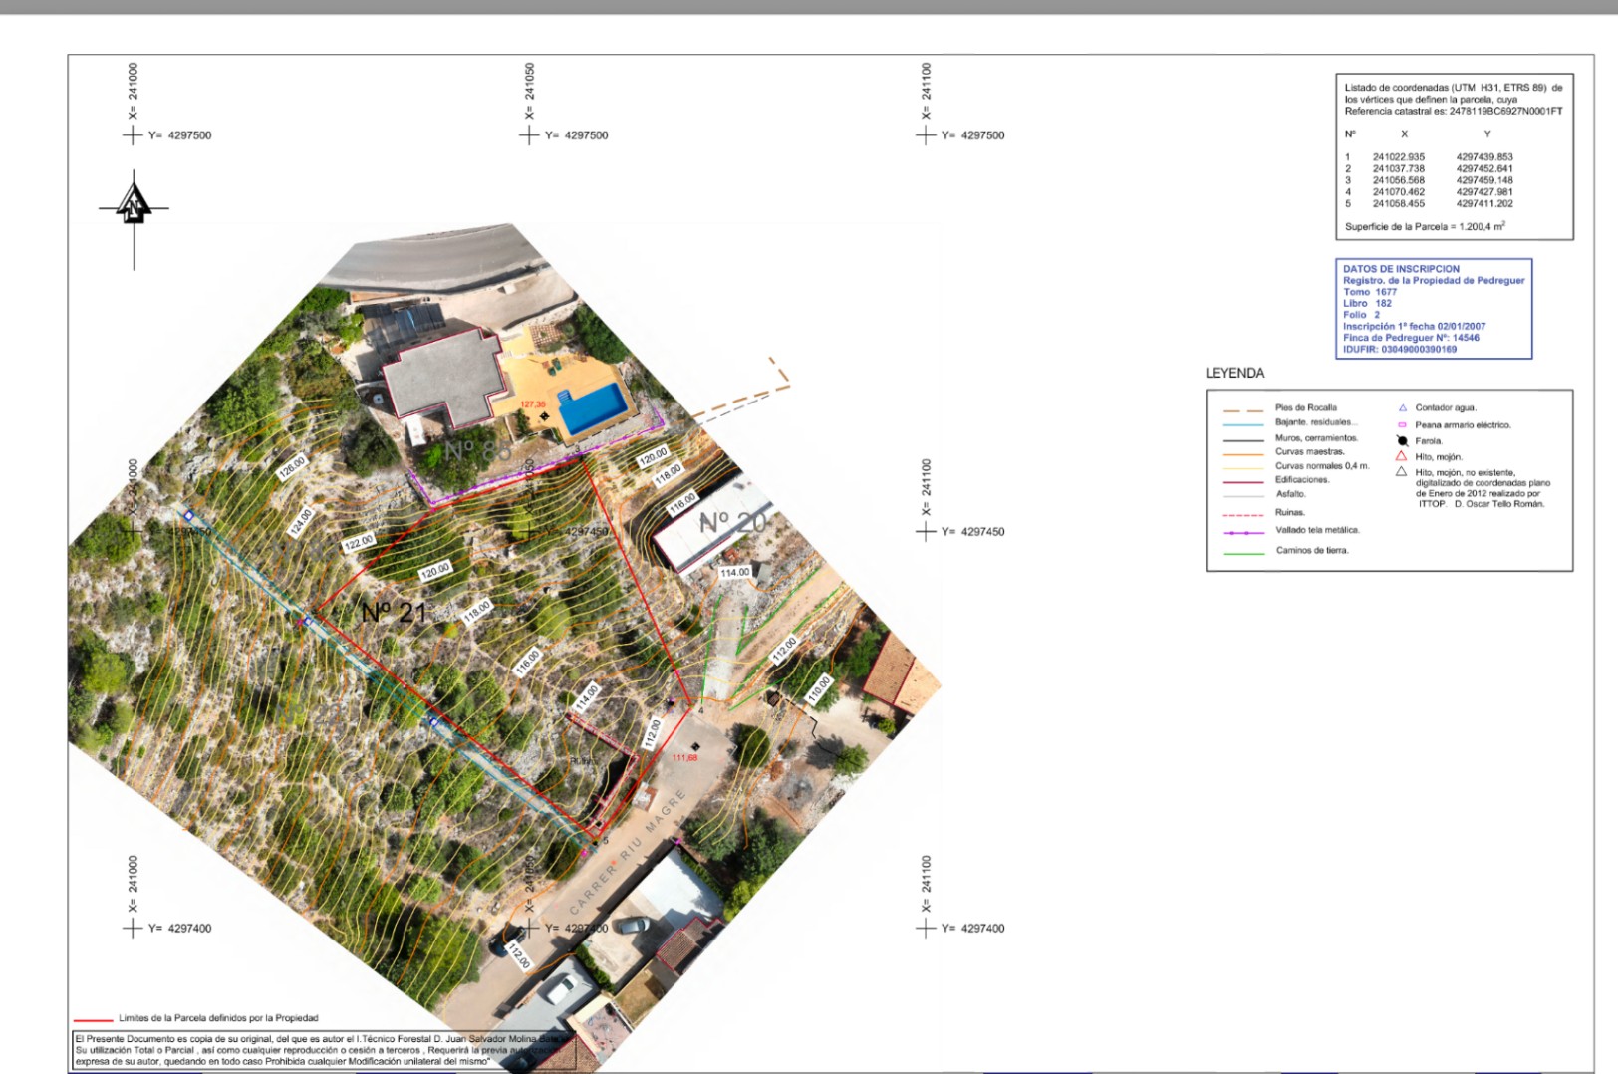1618x1074 pixels.
Task: Click the Y coordinate '4297459.148'
Action: [x=1484, y=181]
